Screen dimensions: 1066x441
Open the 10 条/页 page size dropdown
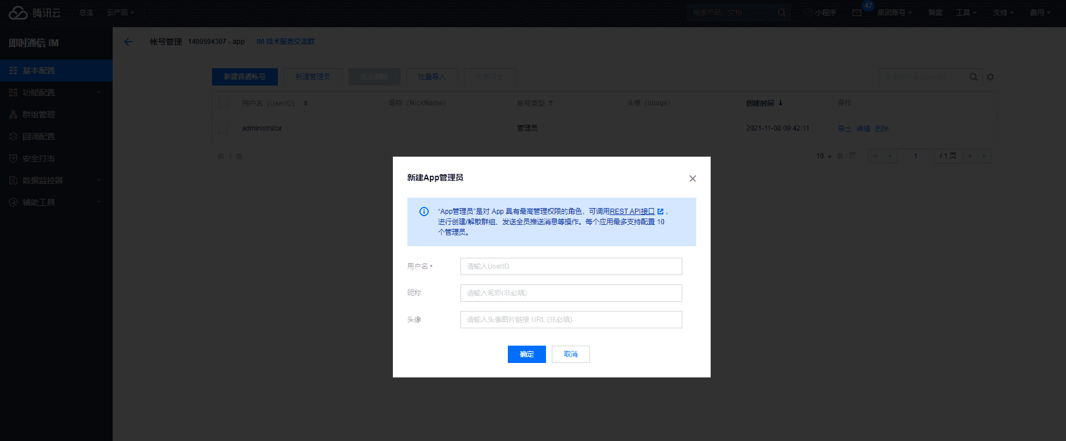[x=823, y=156]
